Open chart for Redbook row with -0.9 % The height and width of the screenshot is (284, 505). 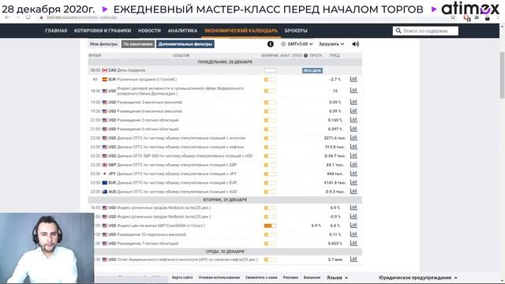[353, 216]
